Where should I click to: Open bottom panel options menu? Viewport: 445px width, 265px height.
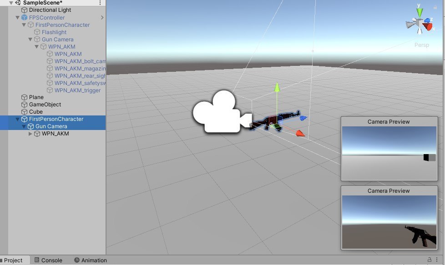pyautogui.click(x=437, y=260)
